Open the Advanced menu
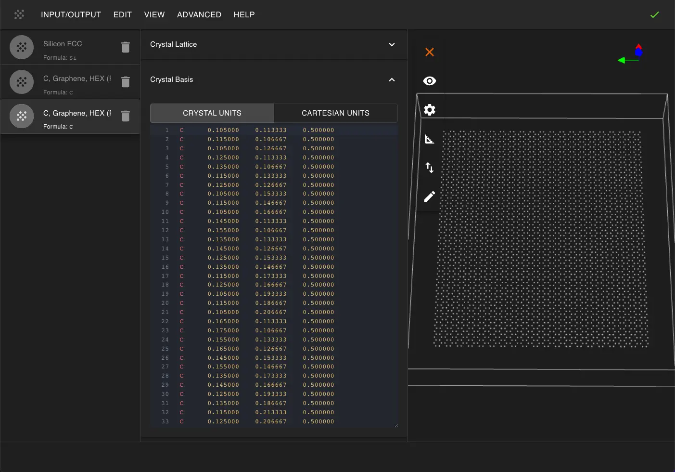Viewport: 675px width, 472px height. [x=199, y=15]
